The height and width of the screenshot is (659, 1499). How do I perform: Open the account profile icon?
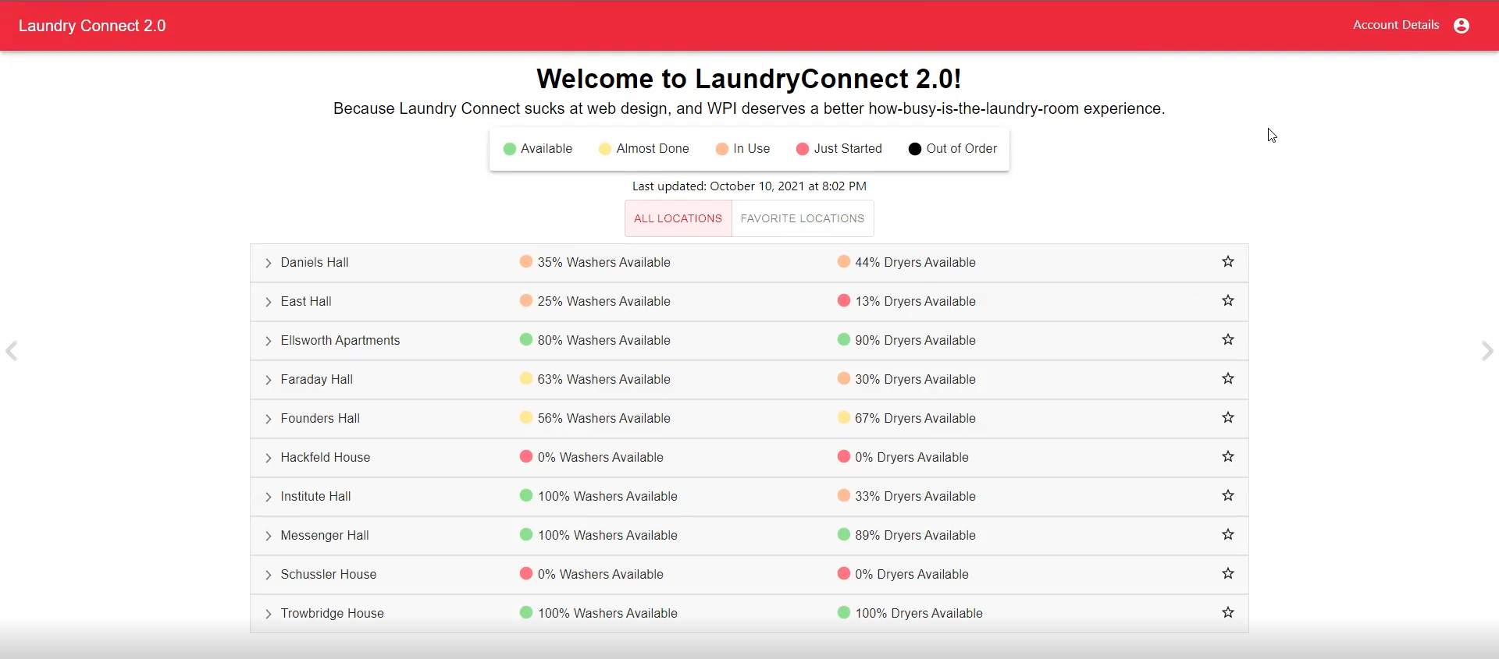[x=1462, y=26]
